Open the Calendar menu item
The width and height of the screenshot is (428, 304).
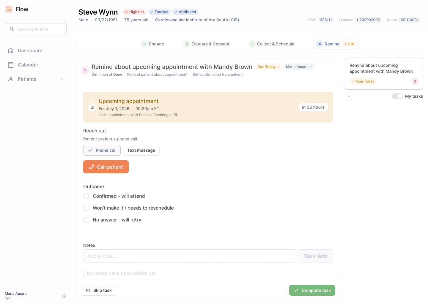point(36,65)
